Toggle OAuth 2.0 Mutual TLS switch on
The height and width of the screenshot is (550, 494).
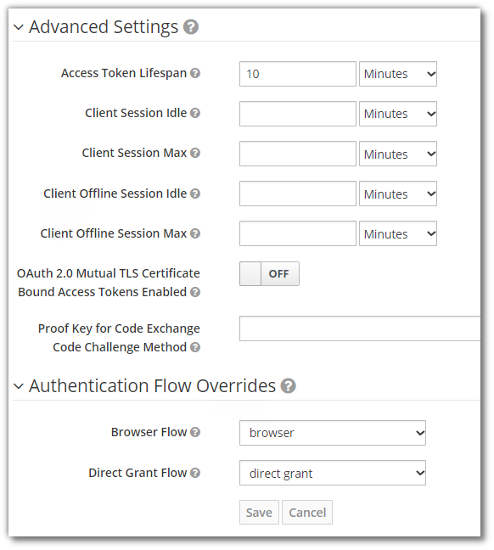click(269, 273)
